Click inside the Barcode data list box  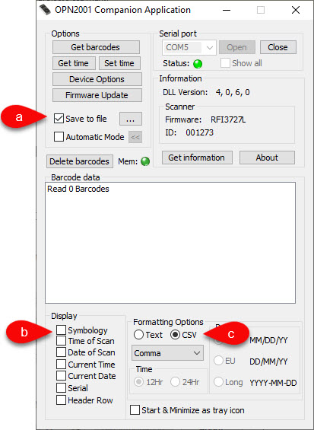coord(170,243)
